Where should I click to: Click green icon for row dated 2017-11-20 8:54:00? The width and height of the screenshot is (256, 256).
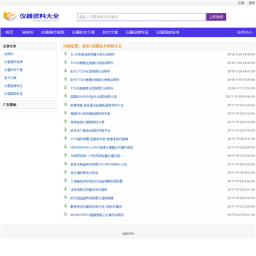tap(65, 172)
